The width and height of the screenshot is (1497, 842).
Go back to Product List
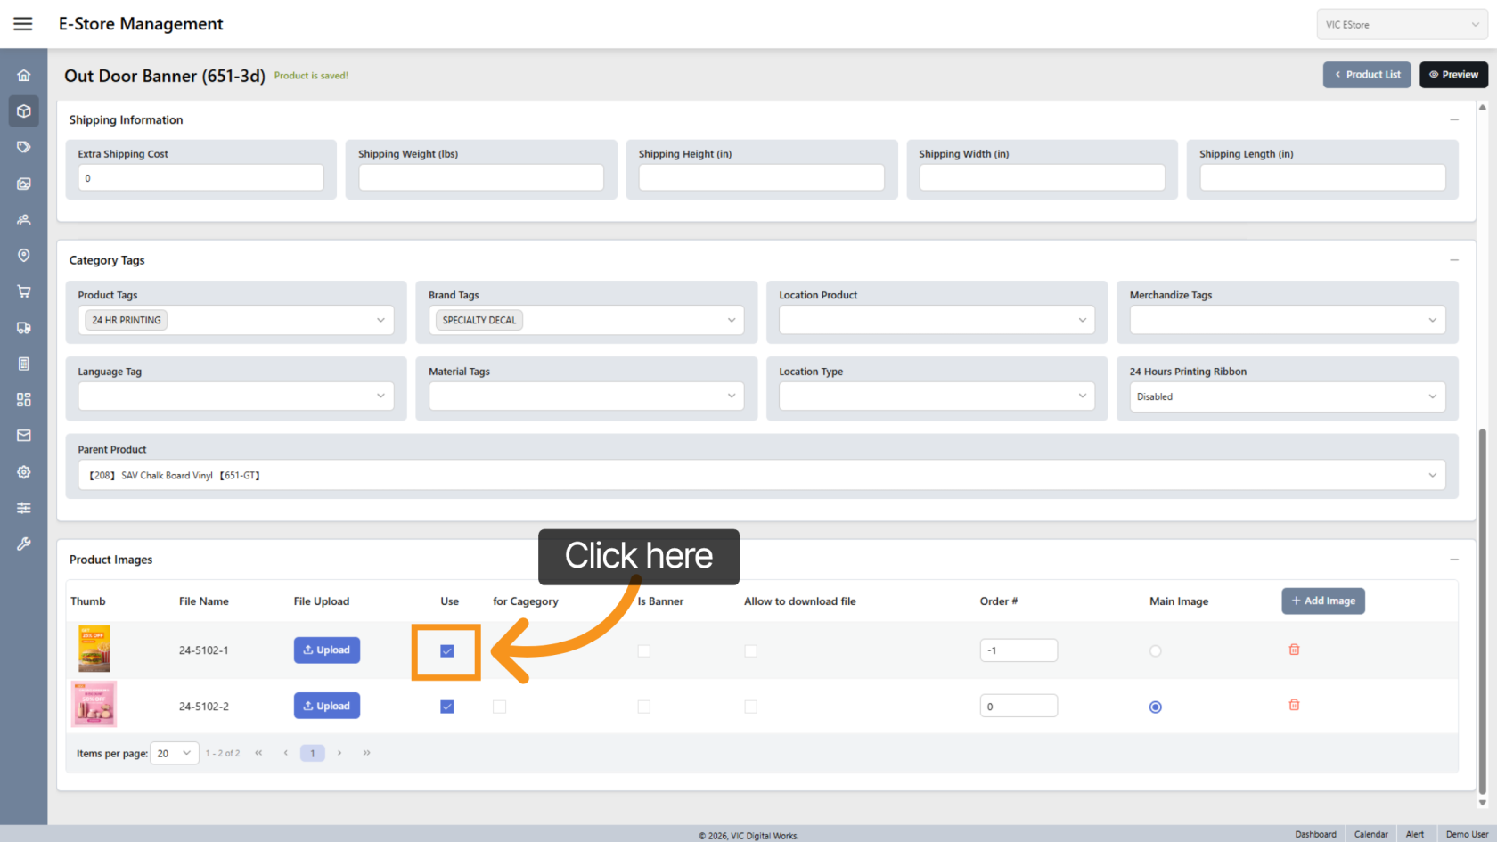coord(1366,75)
